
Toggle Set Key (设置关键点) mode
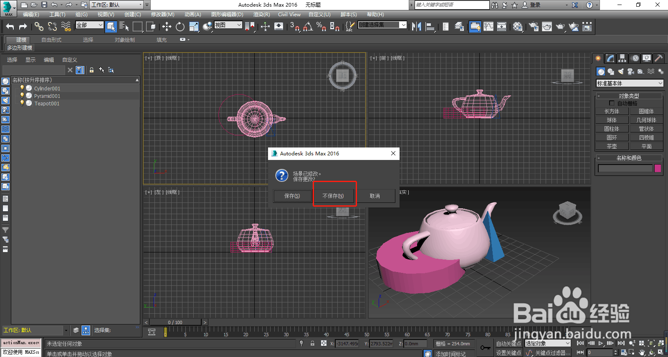click(509, 353)
